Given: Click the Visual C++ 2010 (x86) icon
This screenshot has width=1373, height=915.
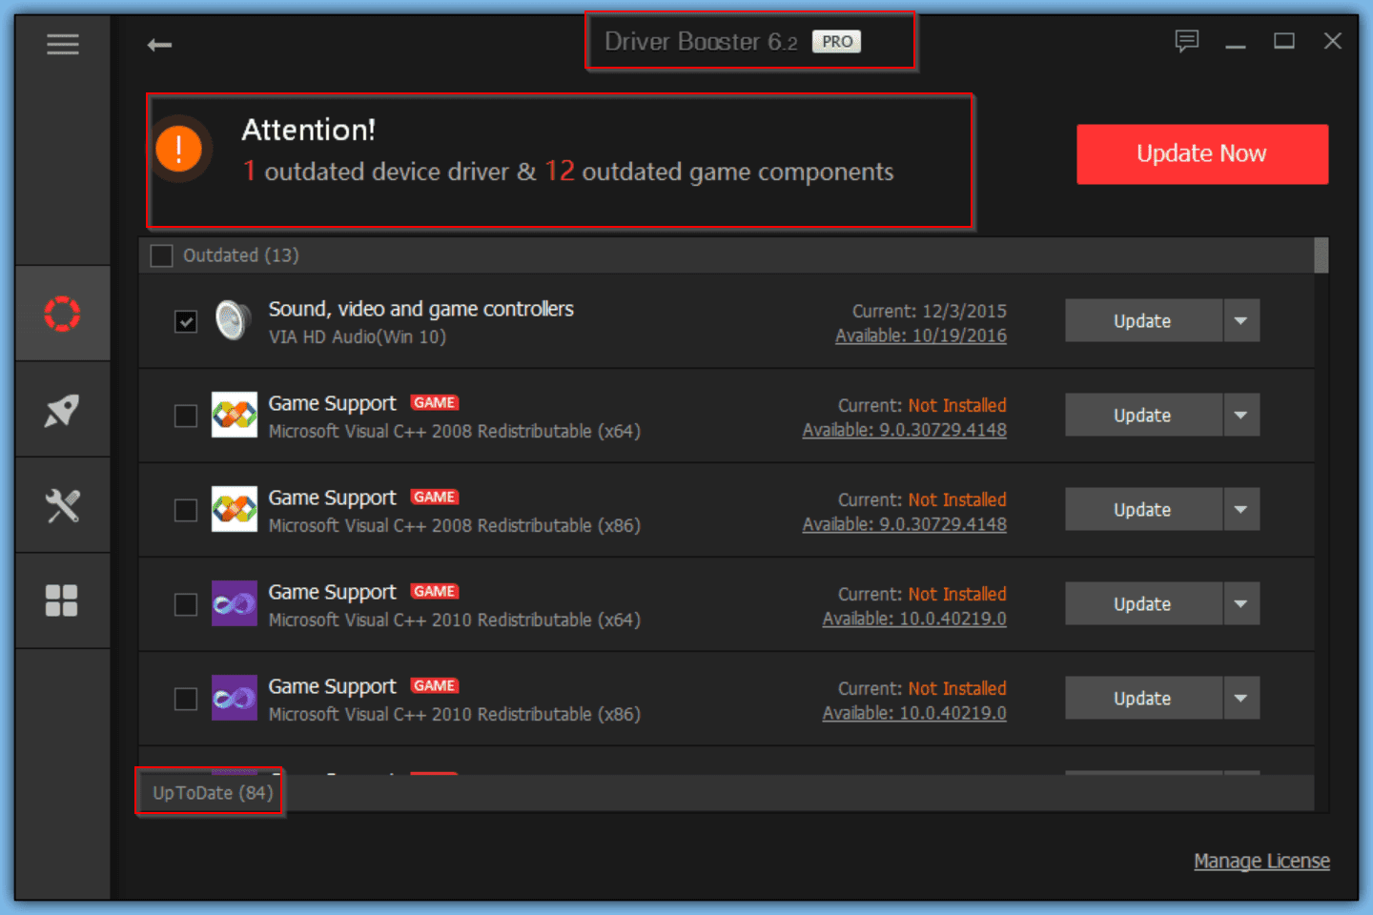Looking at the screenshot, I should pyautogui.click(x=235, y=698).
